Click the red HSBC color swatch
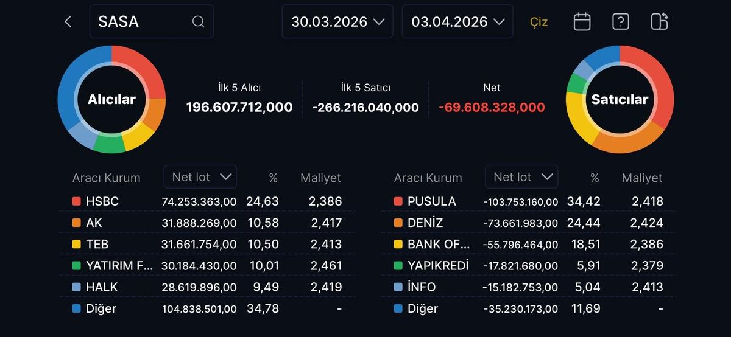Image resolution: width=731 pixels, height=337 pixels. point(76,201)
